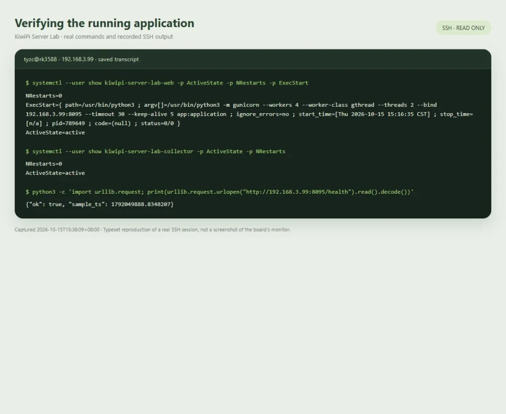
Task: Click NRestarts=0 under the collector command
Action: (x=44, y=164)
